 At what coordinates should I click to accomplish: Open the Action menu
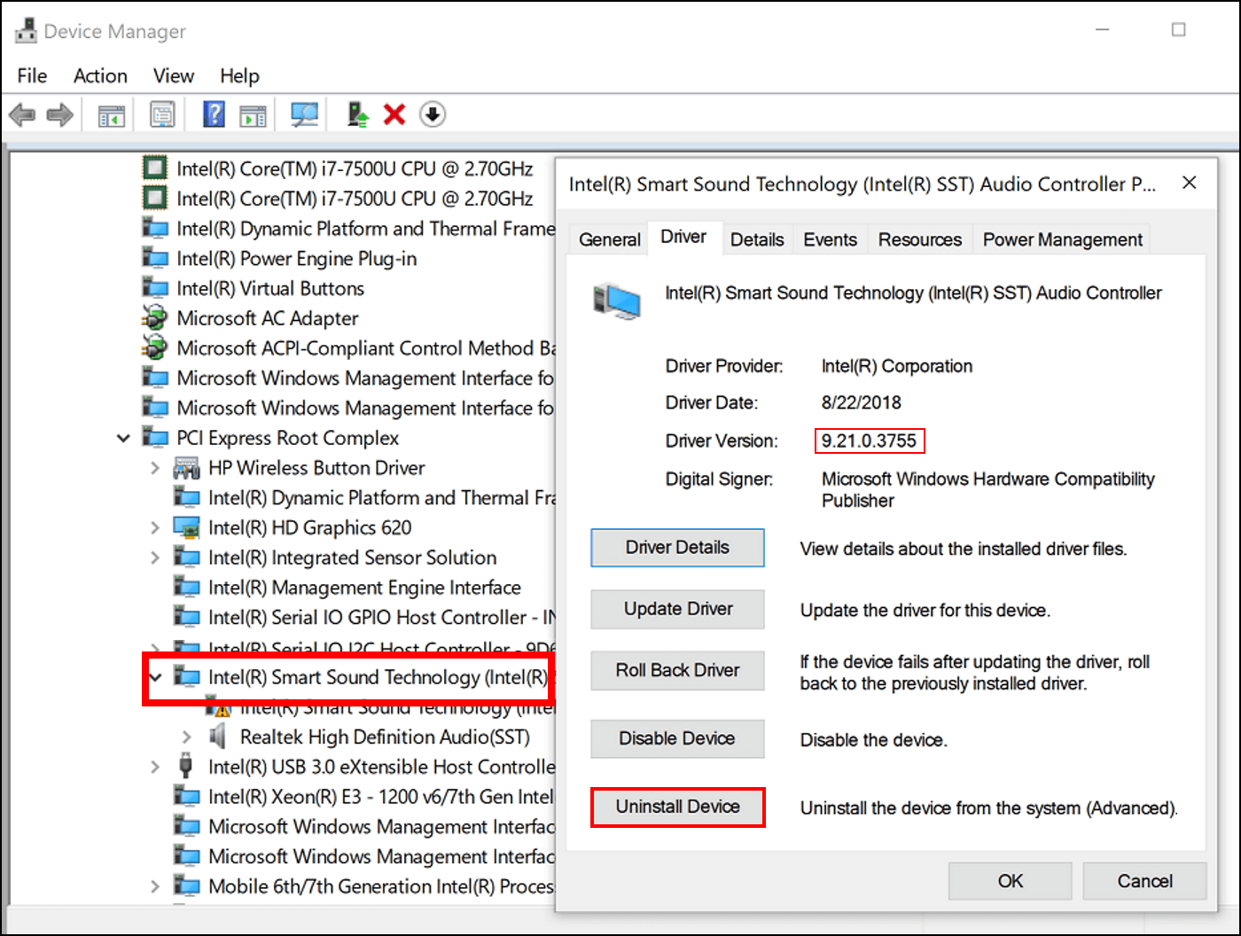tap(100, 76)
